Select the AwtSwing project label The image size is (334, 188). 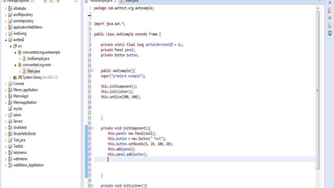(20, 33)
